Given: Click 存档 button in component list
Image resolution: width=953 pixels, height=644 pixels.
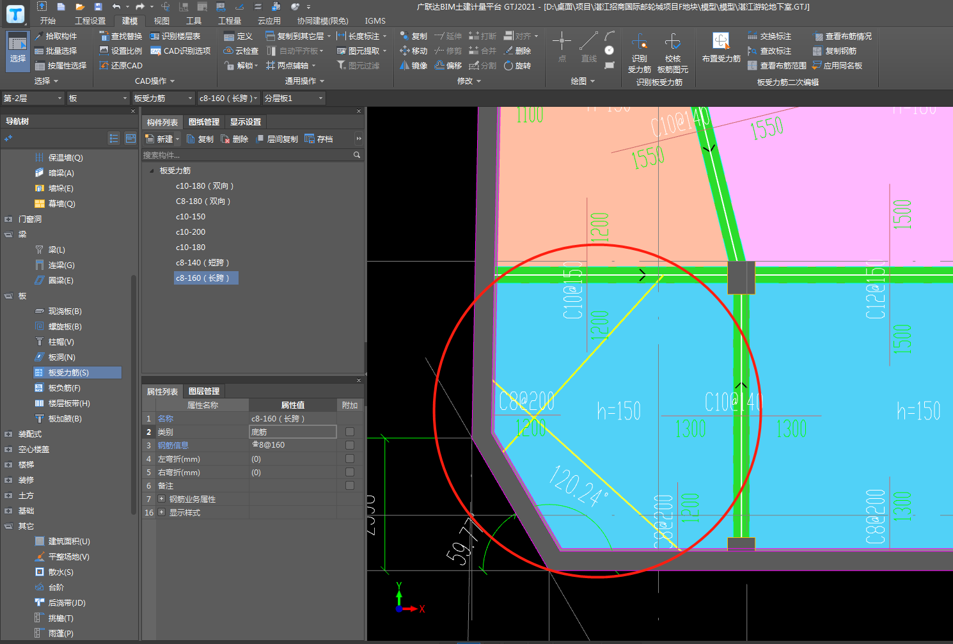Looking at the screenshot, I should point(319,139).
